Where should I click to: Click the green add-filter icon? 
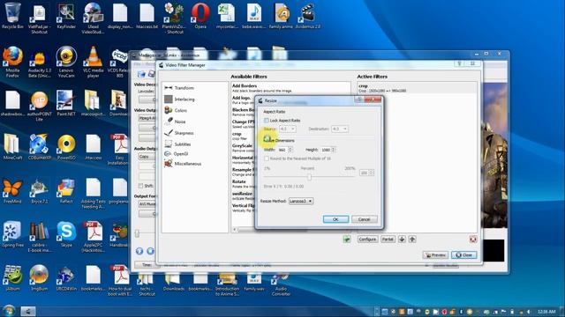[347, 239]
